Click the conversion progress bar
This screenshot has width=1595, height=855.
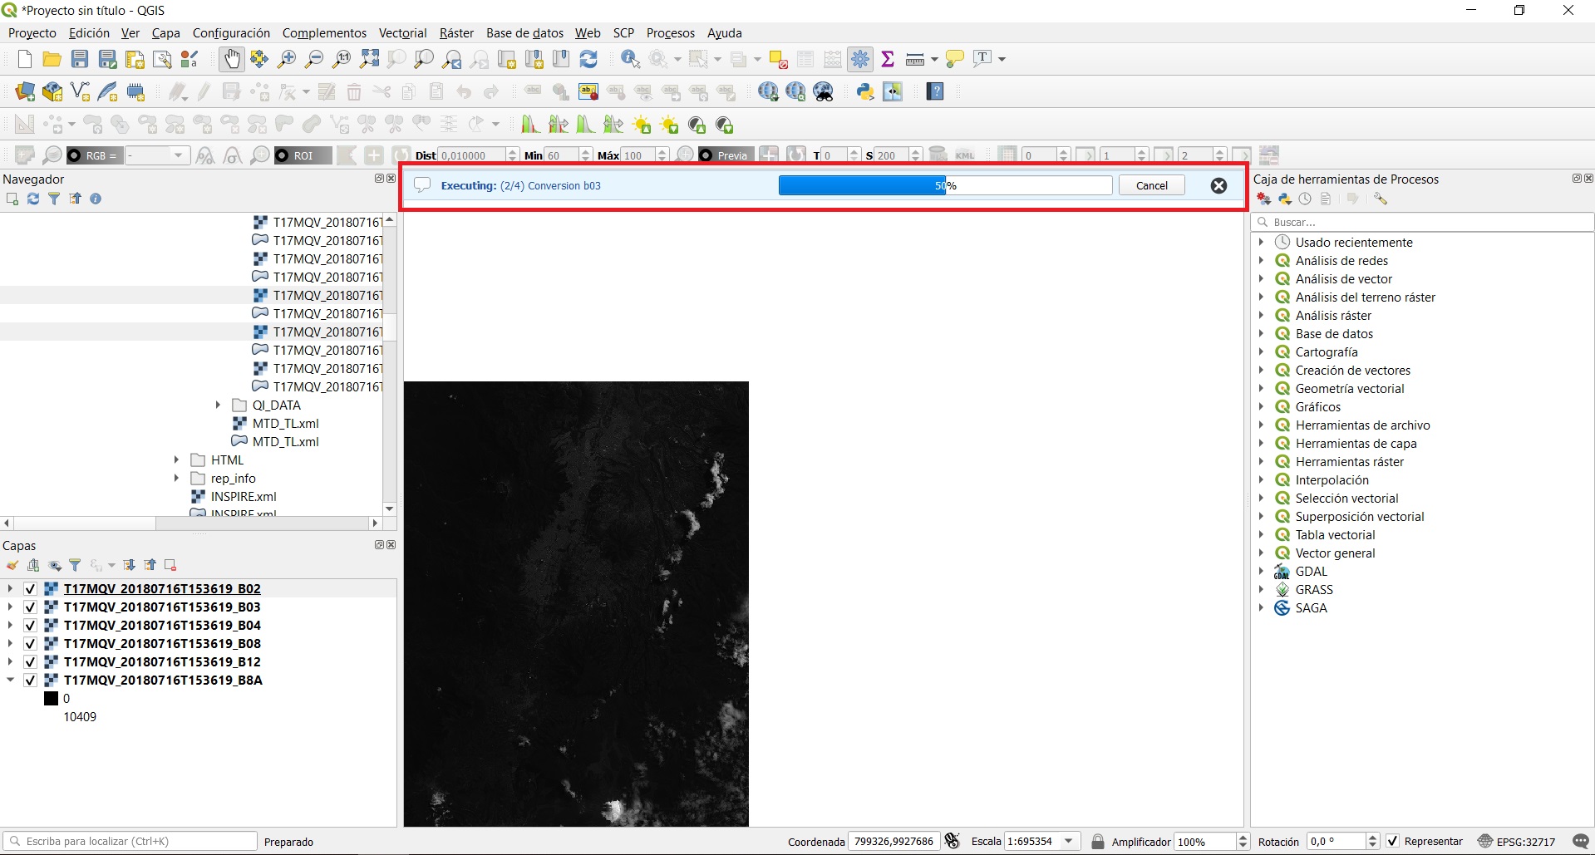point(945,186)
